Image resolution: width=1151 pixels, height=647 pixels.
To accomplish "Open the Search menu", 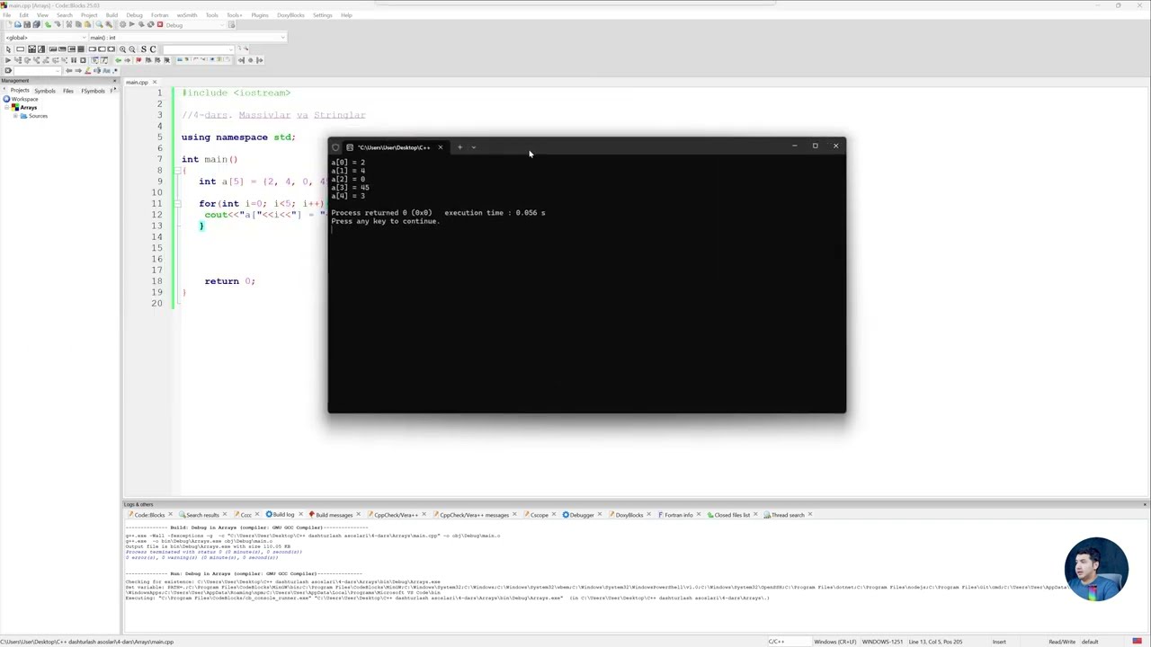I will pyautogui.click(x=64, y=15).
